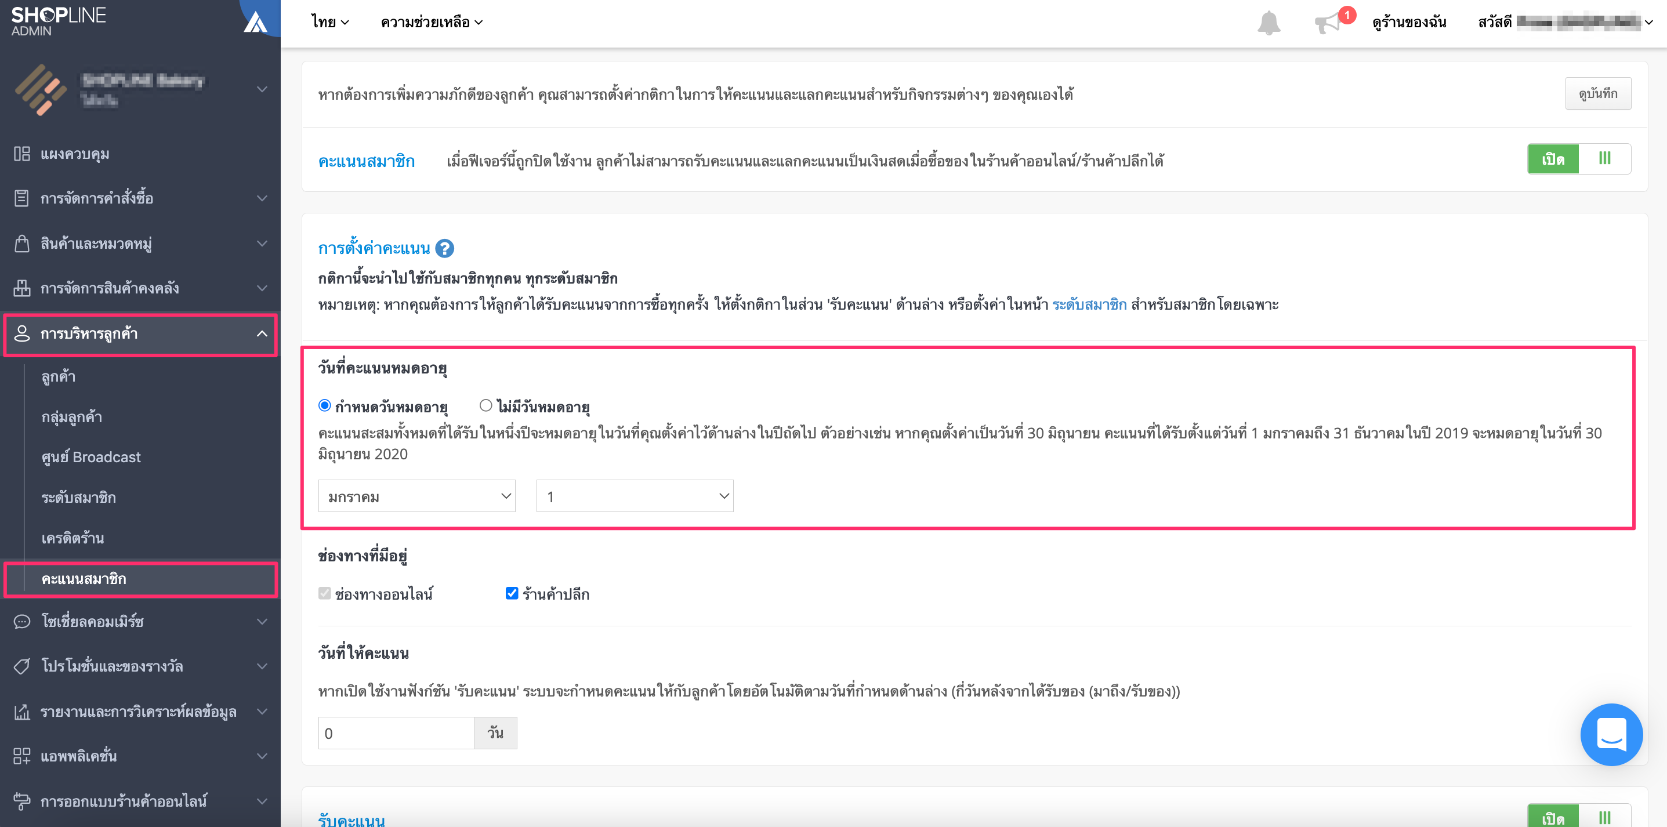
Task: Click the chart icon for รายงานและการวิเคราะห์ผลข้อมูล
Action: pos(22,711)
